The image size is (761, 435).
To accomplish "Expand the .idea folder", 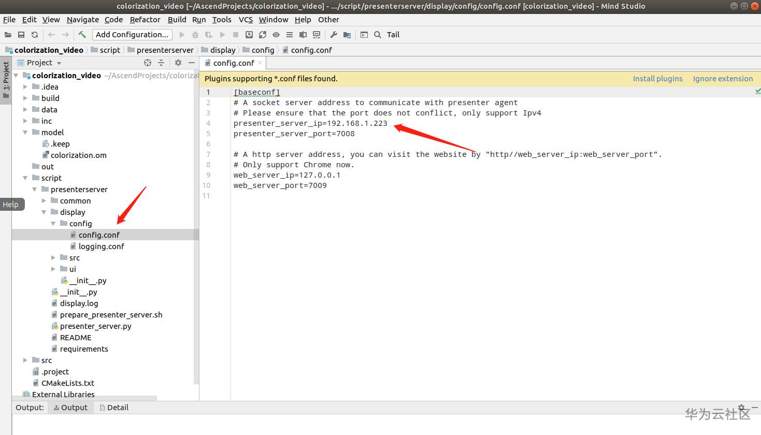I will [25, 87].
